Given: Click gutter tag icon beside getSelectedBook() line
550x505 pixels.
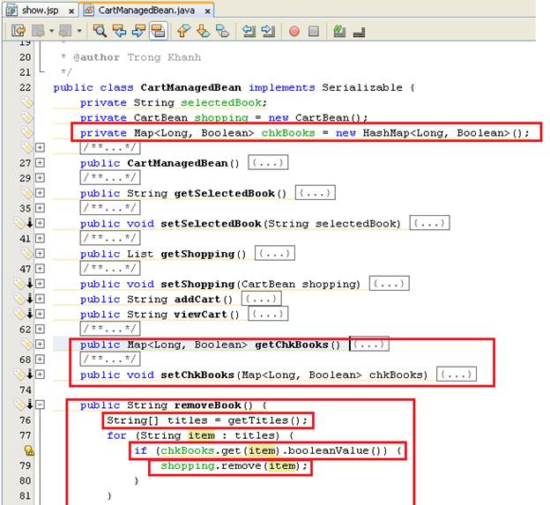Looking at the screenshot, I should pyautogui.click(x=27, y=193).
